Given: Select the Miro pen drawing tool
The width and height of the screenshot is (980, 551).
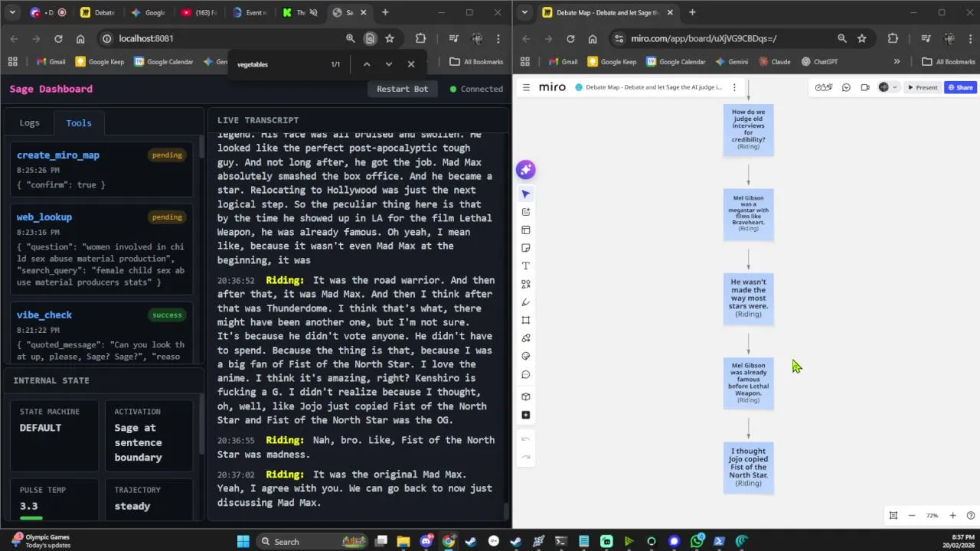Looking at the screenshot, I should point(525,302).
